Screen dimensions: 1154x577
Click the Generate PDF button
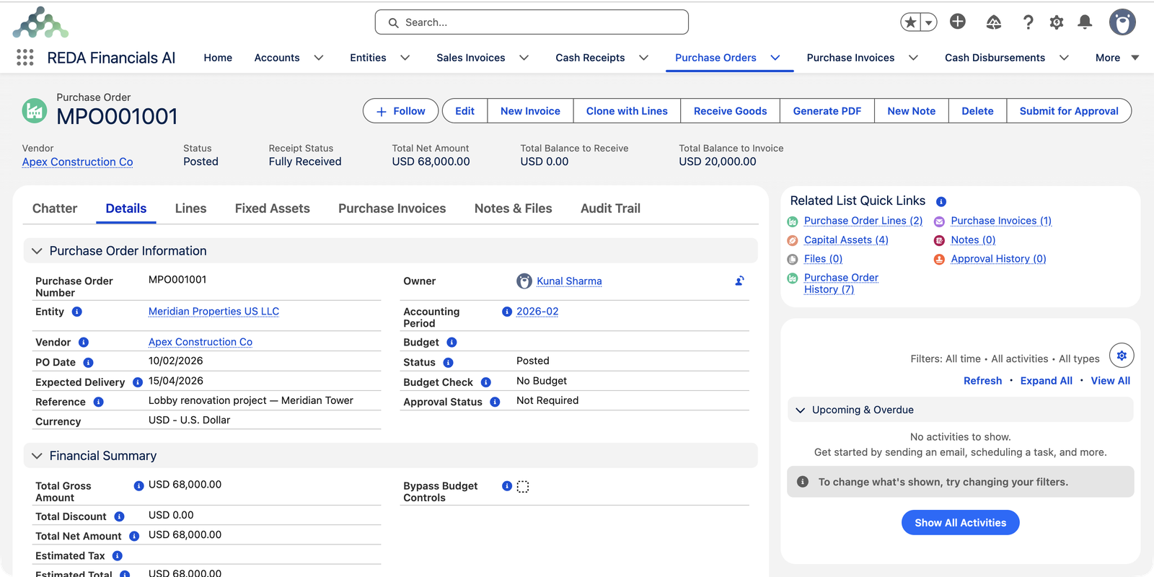coord(827,111)
